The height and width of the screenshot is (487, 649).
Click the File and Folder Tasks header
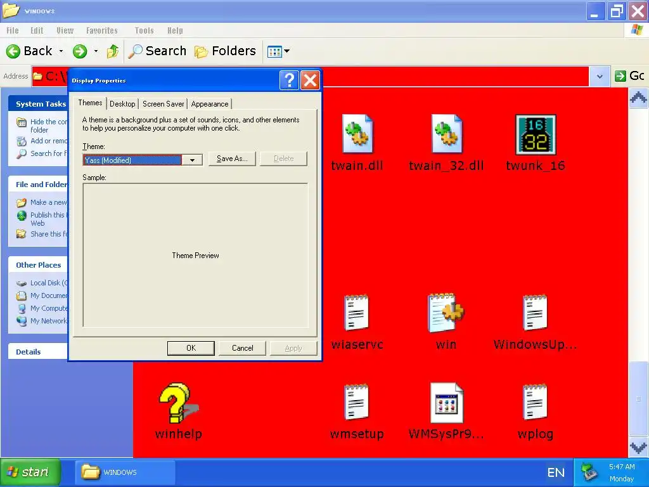pyautogui.click(x=38, y=185)
